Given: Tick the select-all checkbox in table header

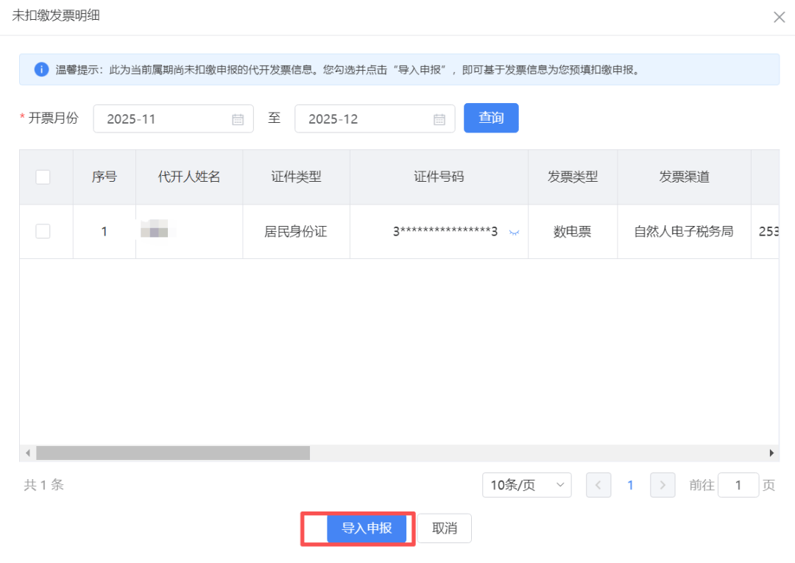Looking at the screenshot, I should pyautogui.click(x=43, y=177).
